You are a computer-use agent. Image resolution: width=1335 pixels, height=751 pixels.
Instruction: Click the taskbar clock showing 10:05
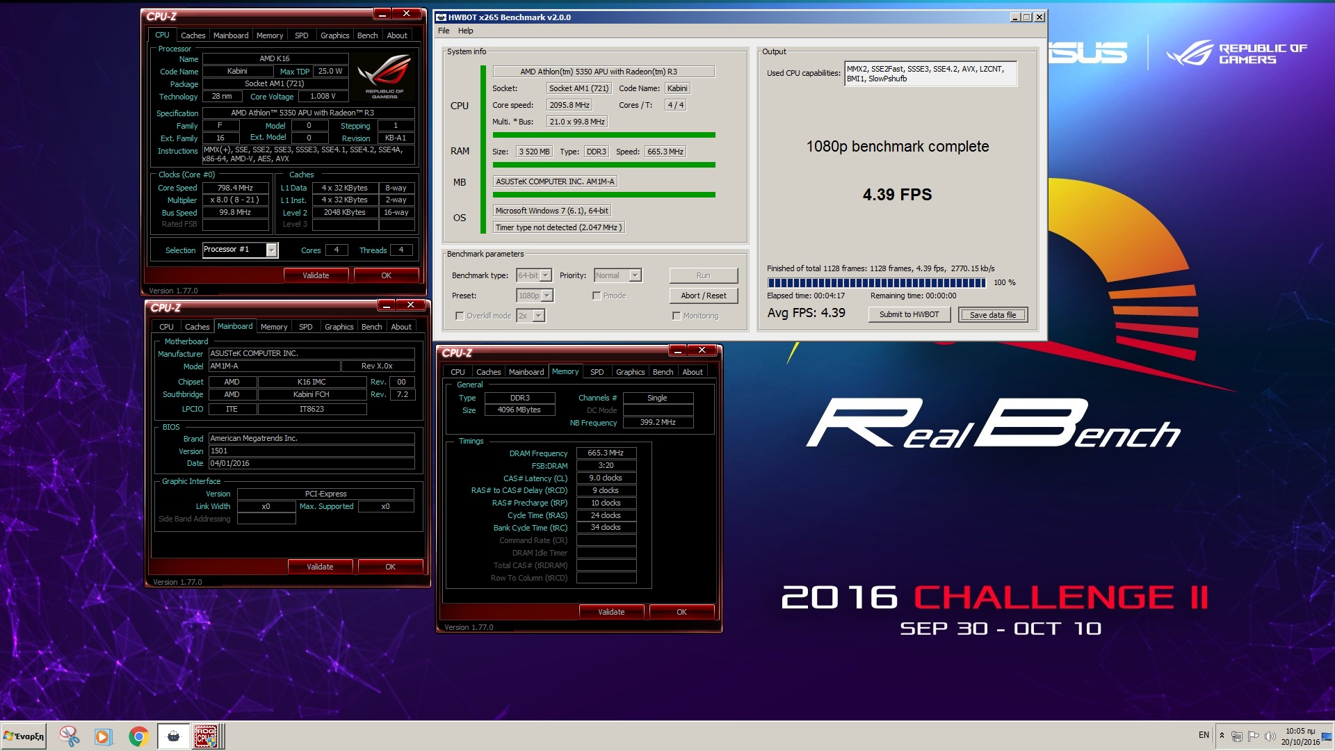coord(1300,736)
